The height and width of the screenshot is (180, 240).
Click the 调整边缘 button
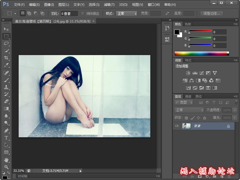click(211, 13)
